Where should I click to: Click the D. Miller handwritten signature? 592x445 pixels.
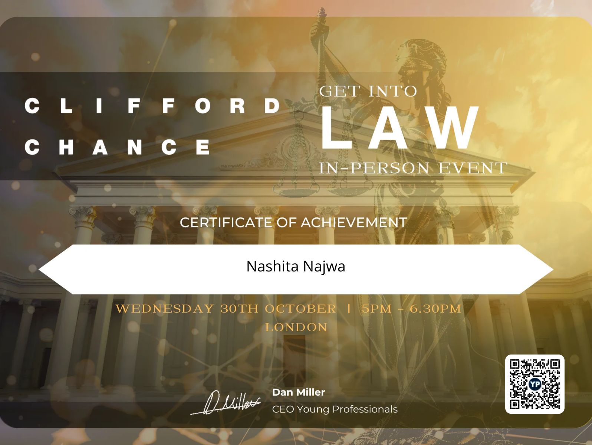pos(226,403)
